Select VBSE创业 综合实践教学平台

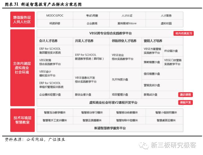pos(125,57)
